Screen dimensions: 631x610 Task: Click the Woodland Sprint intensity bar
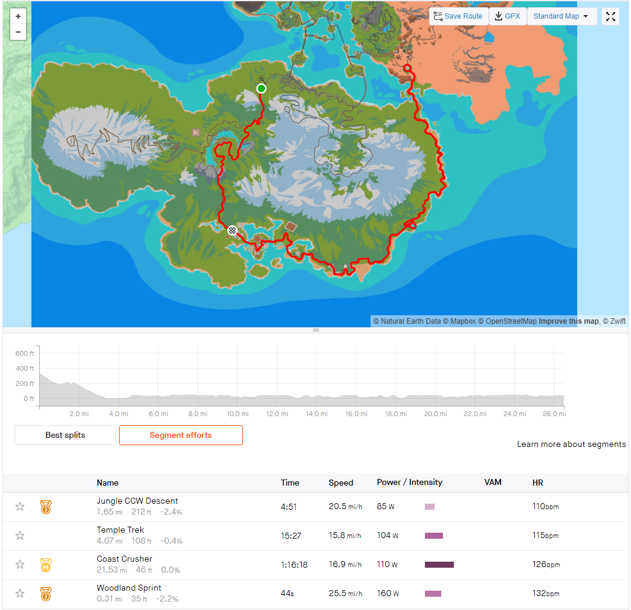tap(433, 594)
